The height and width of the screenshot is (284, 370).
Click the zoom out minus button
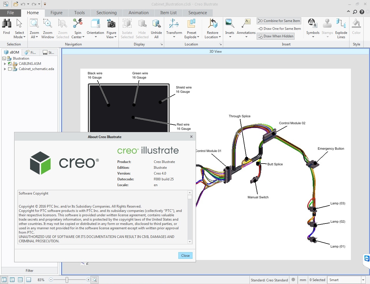[x=51, y=280]
